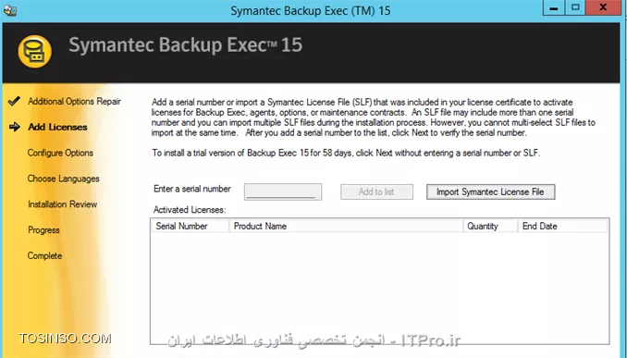The width and height of the screenshot is (627, 358).
Task: Click the Symantec Backup Exec yellow logo icon
Action: pyautogui.click(x=35, y=51)
